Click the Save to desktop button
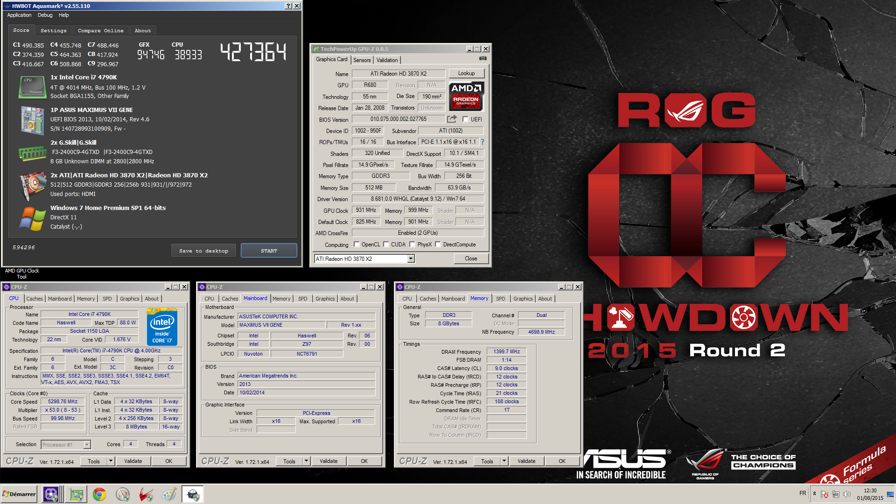Screen dimensions: 896x504 (204, 251)
